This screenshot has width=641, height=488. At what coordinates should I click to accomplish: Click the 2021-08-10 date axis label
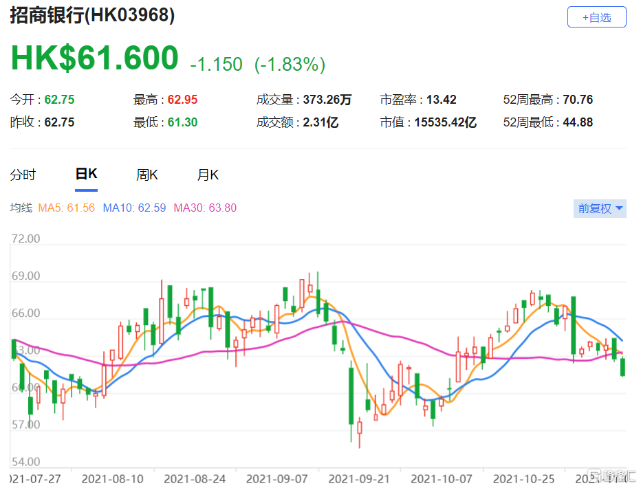click(112, 479)
